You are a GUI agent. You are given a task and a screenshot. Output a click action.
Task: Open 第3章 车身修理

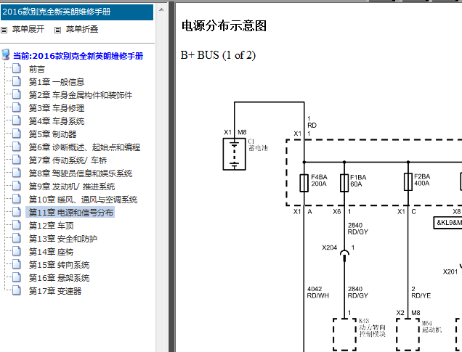57,108
